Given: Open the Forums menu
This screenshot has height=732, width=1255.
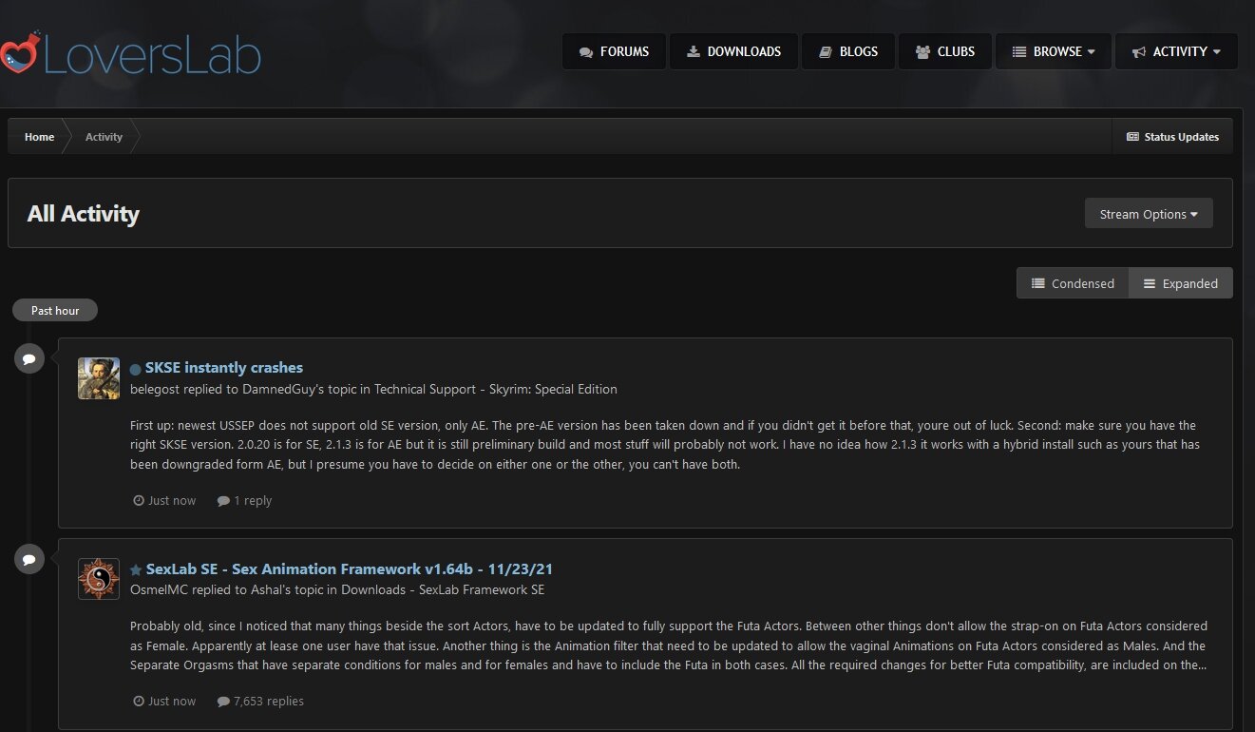Looking at the screenshot, I should [x=613, y=51].
